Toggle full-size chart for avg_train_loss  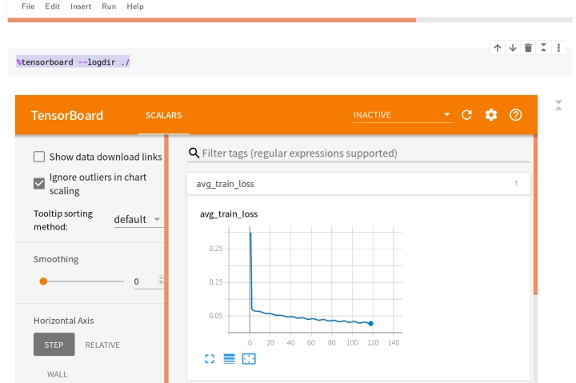tap(210, 359)
